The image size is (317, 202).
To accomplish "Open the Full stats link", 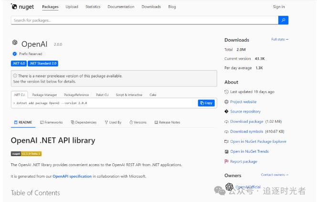I will 280,39.
